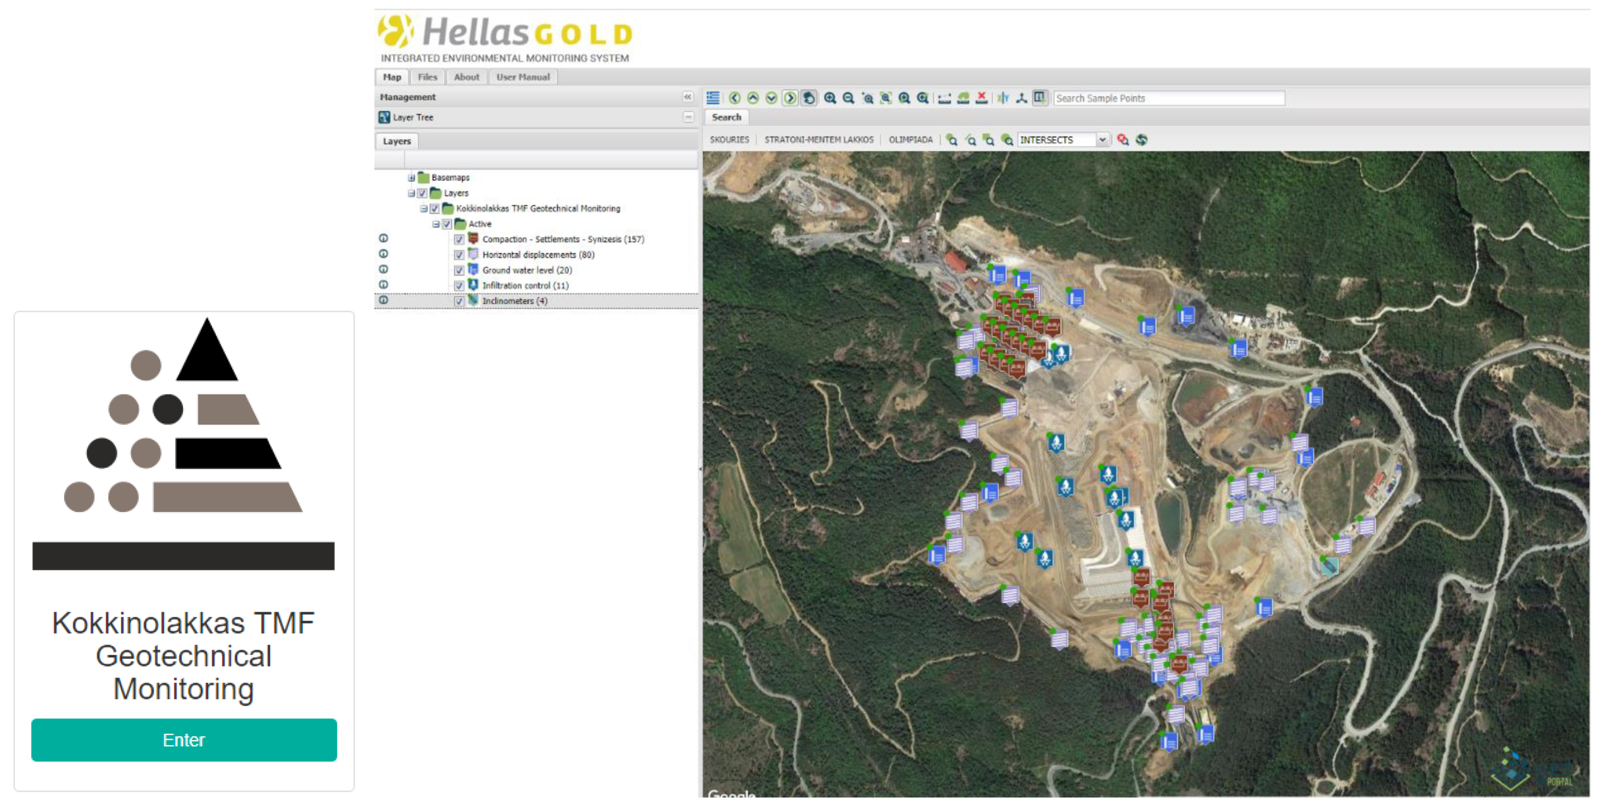Click the OLIMPIADA site link

pyautogui.click(x=910, y=140)
